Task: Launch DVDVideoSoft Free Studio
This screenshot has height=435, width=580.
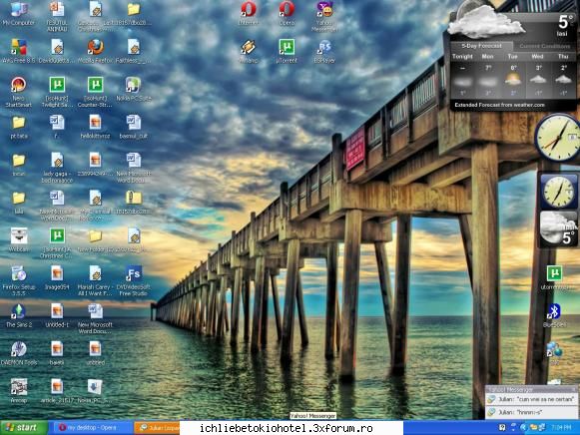Action: (x=133, y=281)
